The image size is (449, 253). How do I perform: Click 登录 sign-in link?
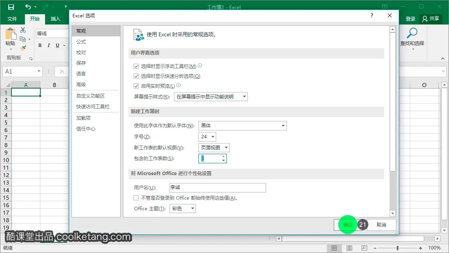click(410, 19)
